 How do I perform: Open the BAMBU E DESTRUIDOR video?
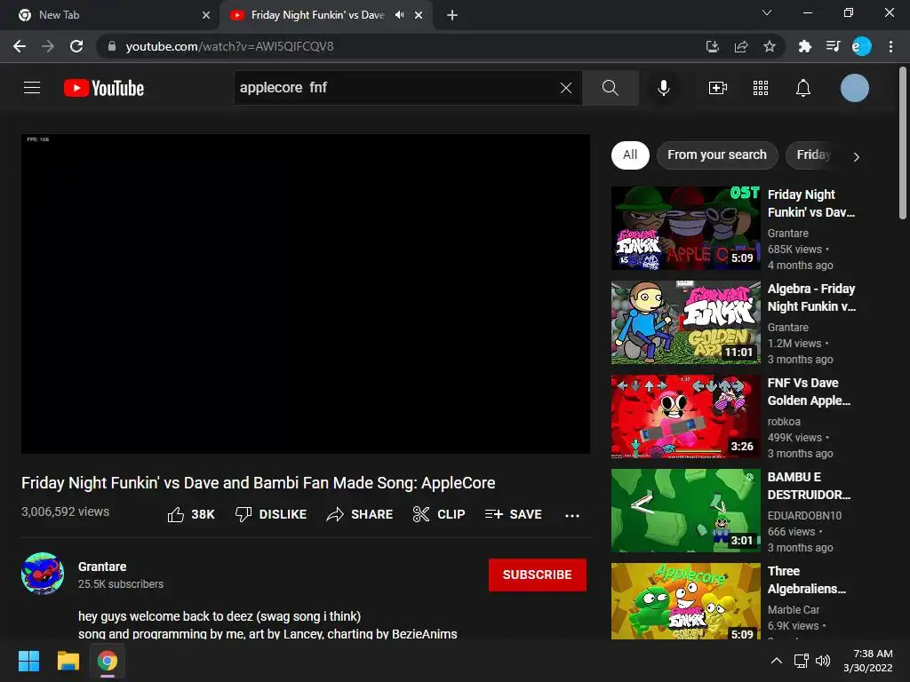(x=685, y=511)
